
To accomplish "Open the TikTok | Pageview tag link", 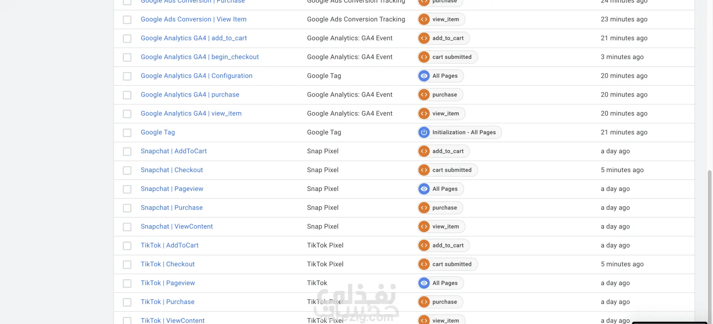I will coord(167,283).
